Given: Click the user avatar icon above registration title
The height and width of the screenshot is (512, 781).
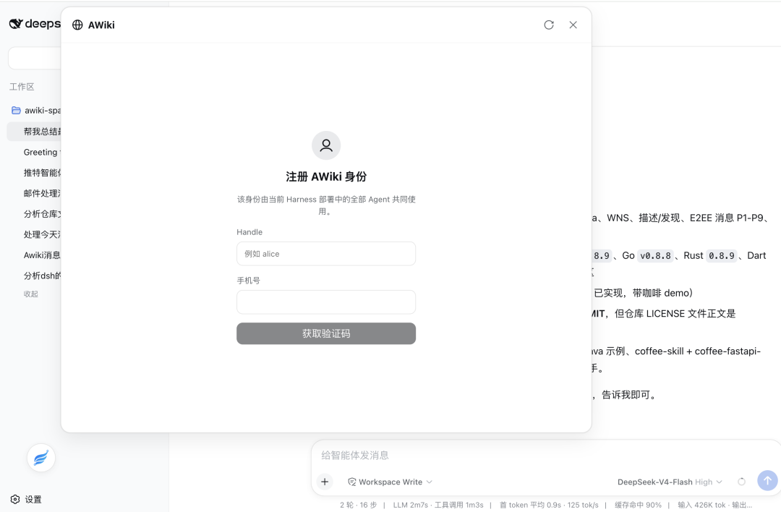Looking at the screenshot, I should coord(326,145).
